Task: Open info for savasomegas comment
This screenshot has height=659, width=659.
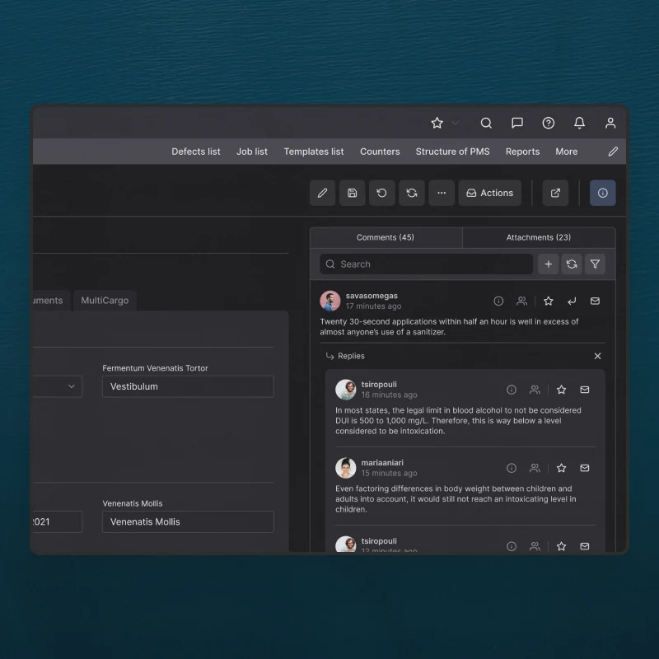Action: point(498,301)
